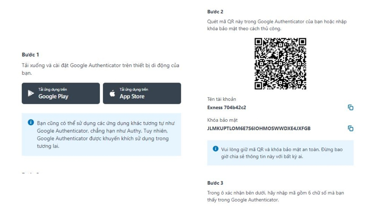Click the Google Play triangle logo
The image size is (370, 219).
coord(30,93)
